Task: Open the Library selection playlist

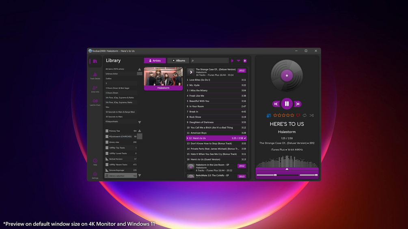Action: [x=121, y=176]
